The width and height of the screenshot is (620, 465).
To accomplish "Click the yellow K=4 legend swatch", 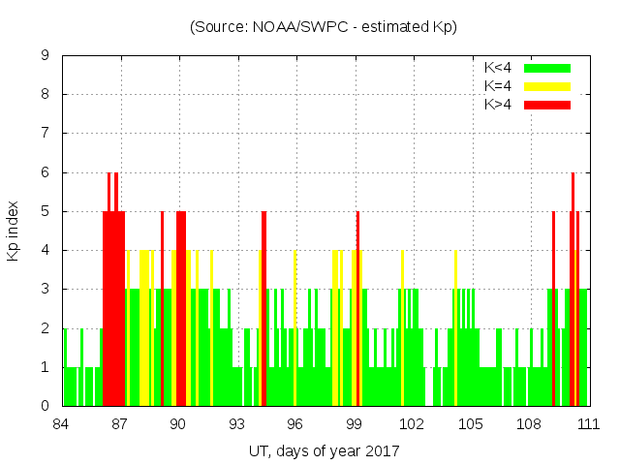I will point(547,86).
